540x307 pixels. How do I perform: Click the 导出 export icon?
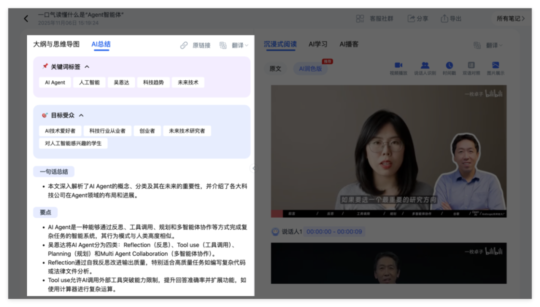coord(444,18)
